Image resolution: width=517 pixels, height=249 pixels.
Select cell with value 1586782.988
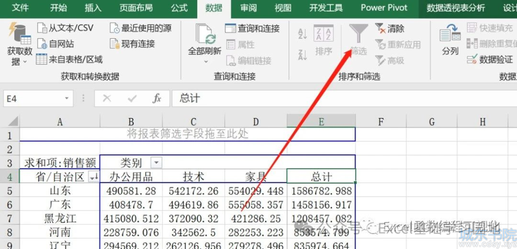(321, 191)
